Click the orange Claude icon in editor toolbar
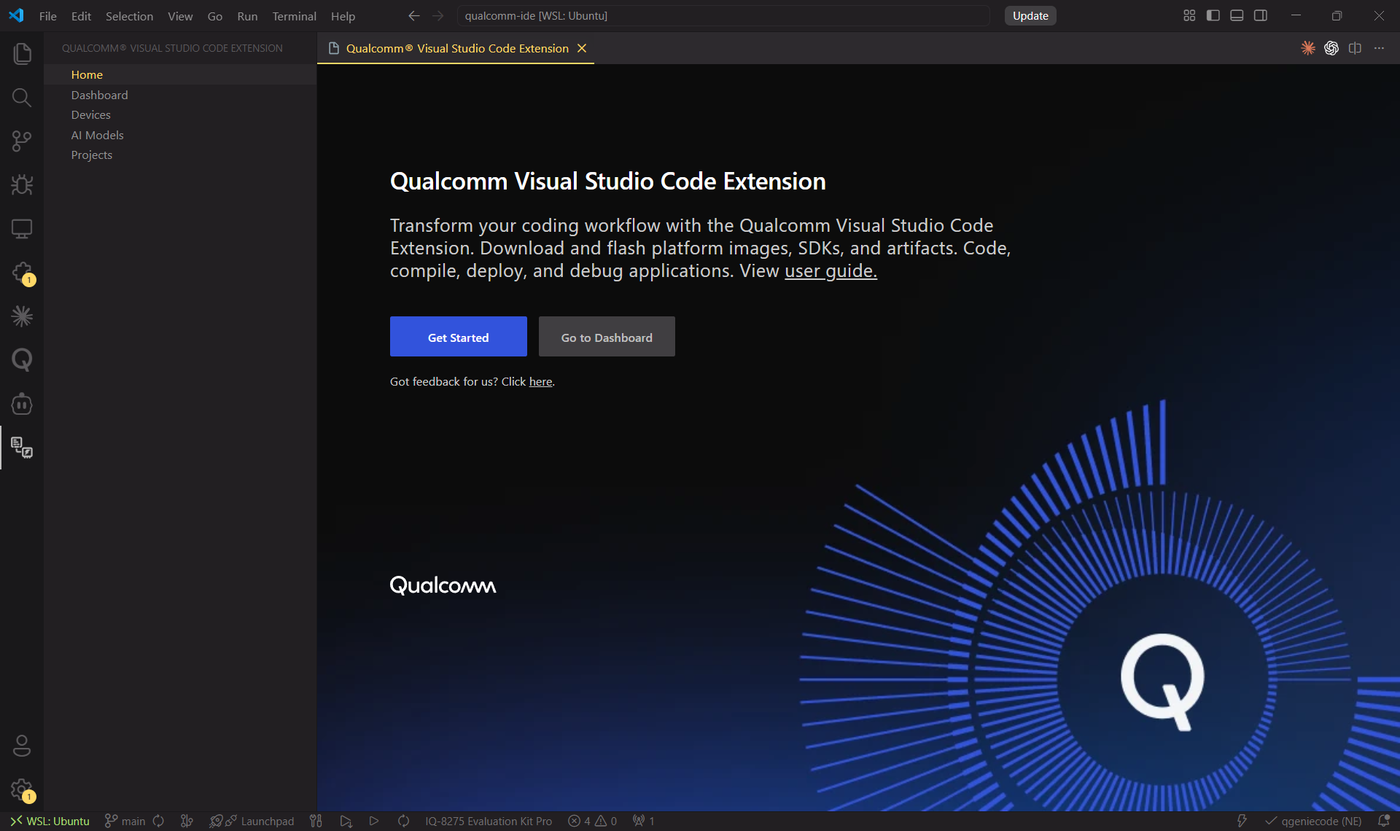The width and height of the screenshot is (1400, 831). click(x=1308, y=48)
